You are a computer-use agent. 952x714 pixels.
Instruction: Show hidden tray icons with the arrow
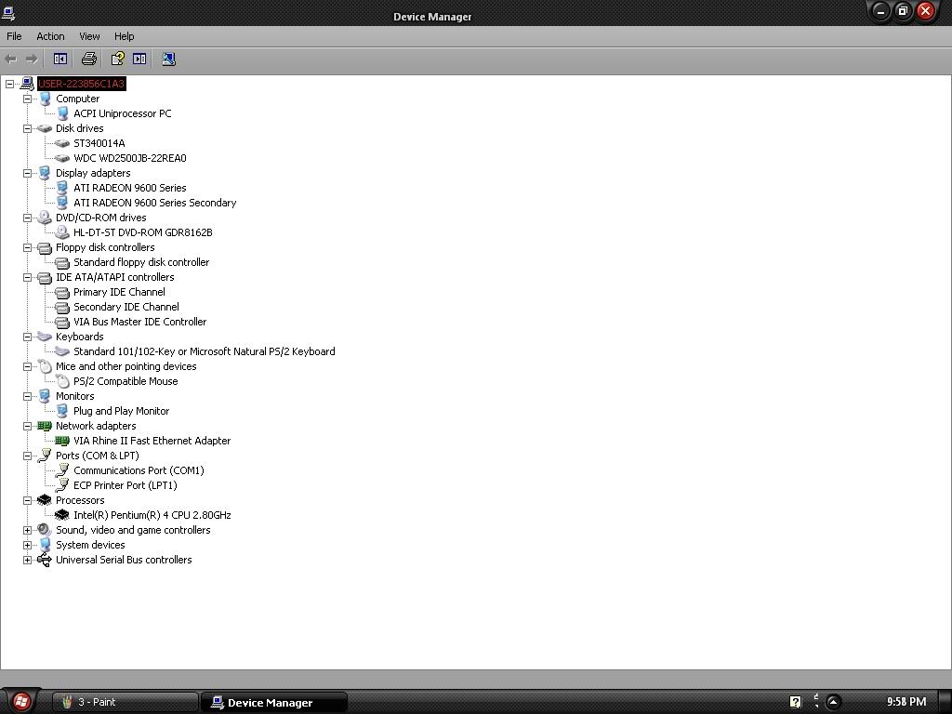click(833, 703)
